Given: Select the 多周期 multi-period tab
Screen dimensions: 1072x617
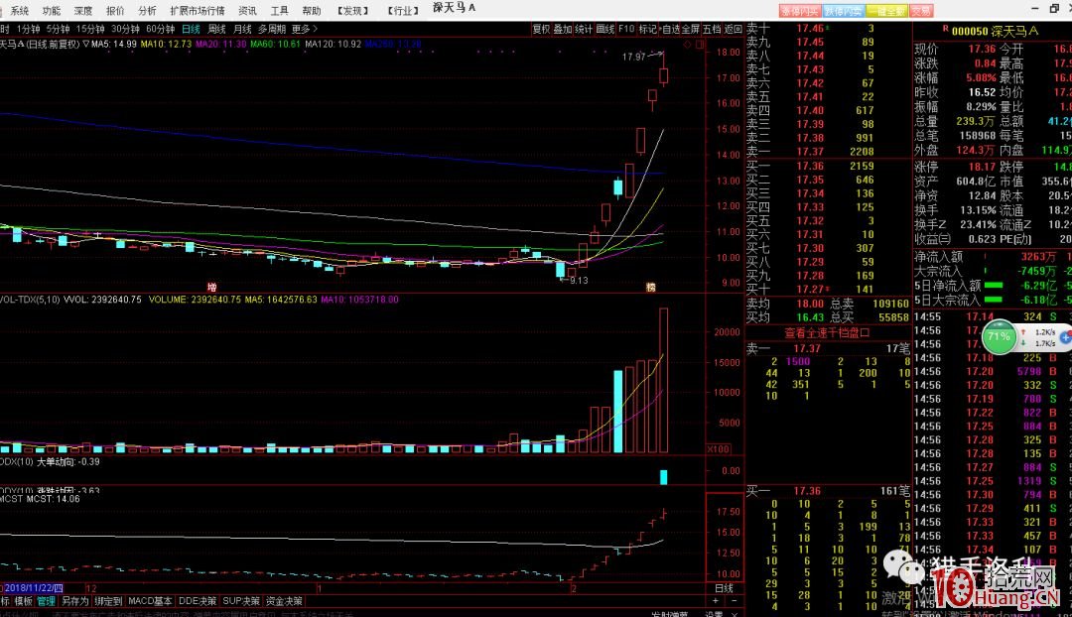Looking at the screenshot, I should (x=272, y=29).
